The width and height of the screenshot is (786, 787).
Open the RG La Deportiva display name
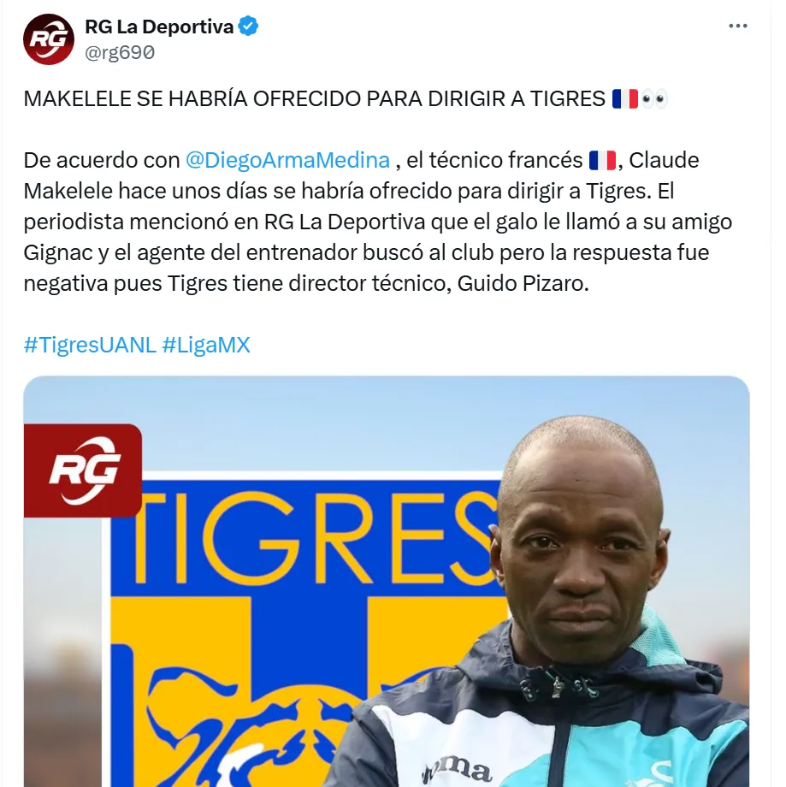point(159,27)
